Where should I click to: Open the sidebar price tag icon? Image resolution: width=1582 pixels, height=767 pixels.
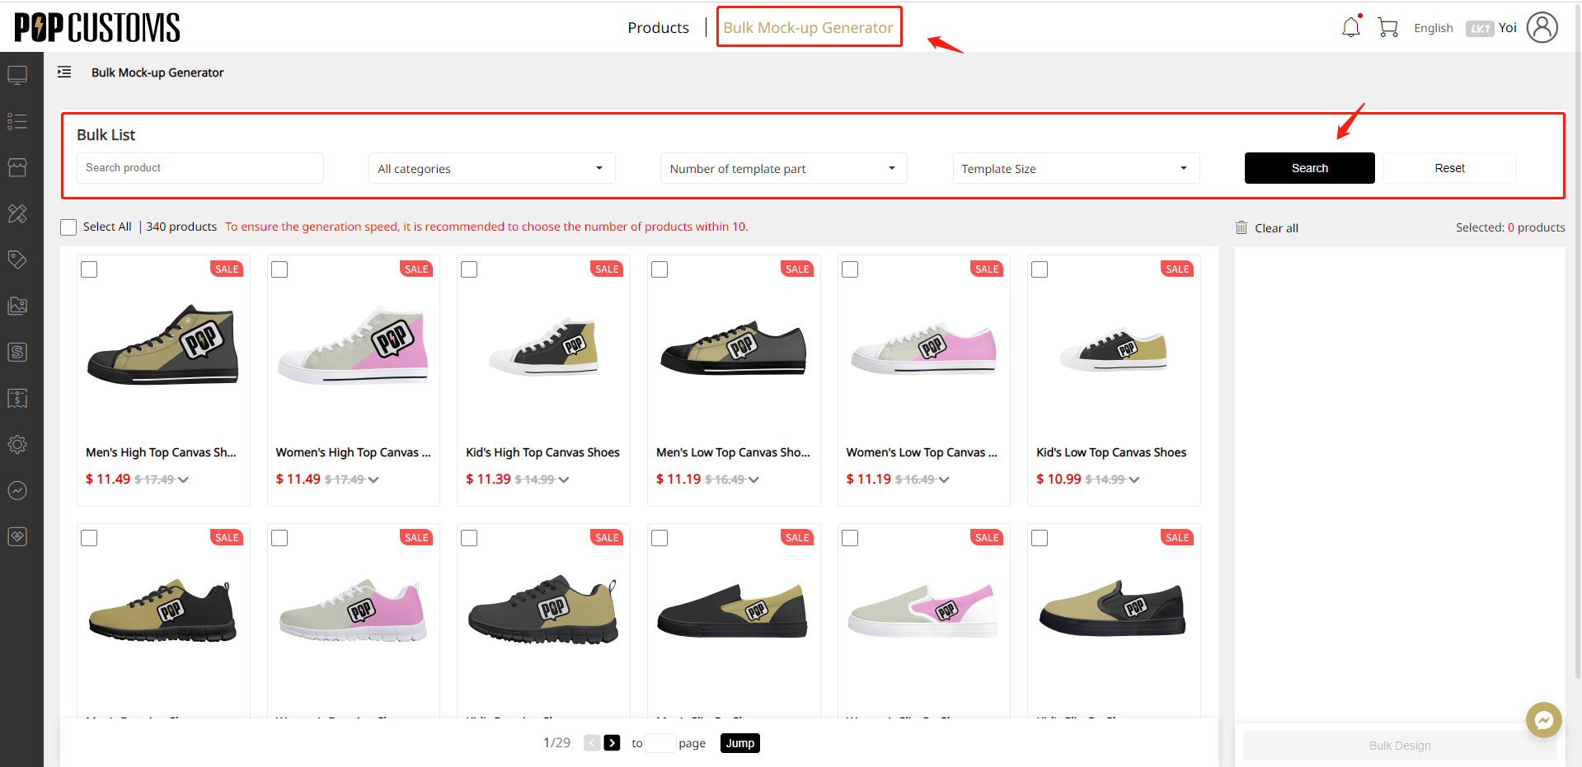tap(17, 260)
